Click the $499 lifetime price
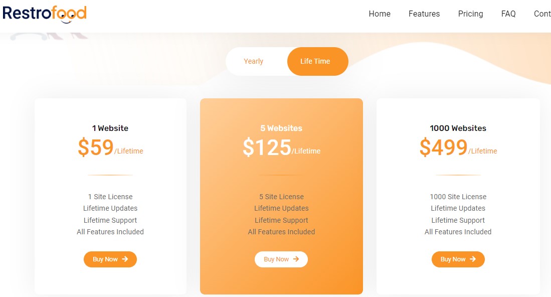This screenshot has height=297, width=551. pyautogui.click(x=444, y=147)
